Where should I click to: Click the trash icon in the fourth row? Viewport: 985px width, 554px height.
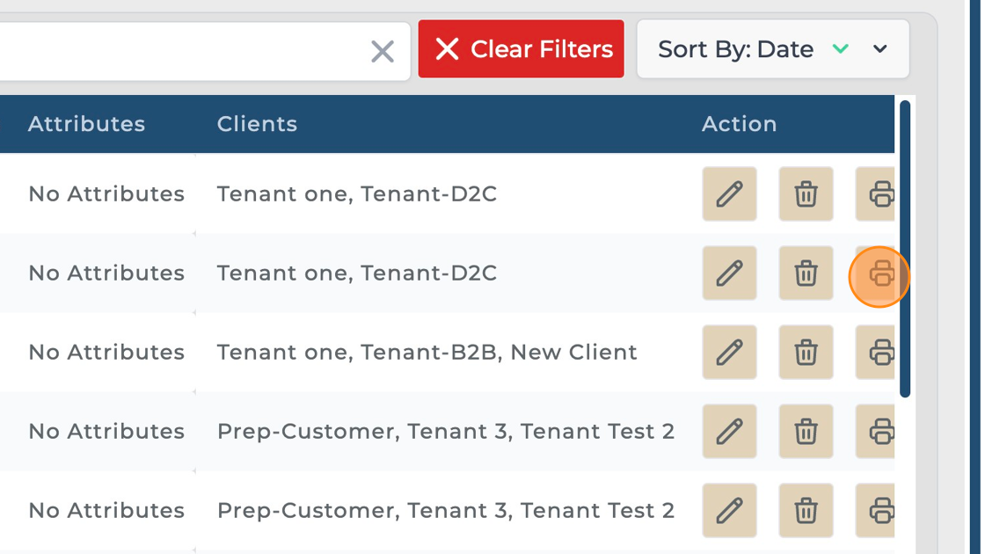click(806, 432)
